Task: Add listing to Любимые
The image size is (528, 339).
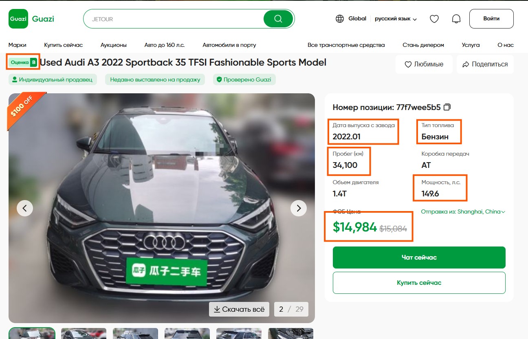Action: [424, 64]
